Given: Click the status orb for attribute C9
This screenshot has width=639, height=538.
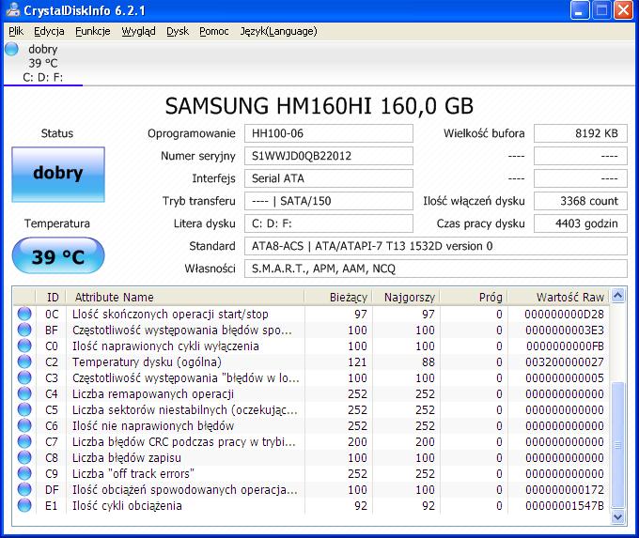Looking at the screenshot, I should [x=24, y=473].
